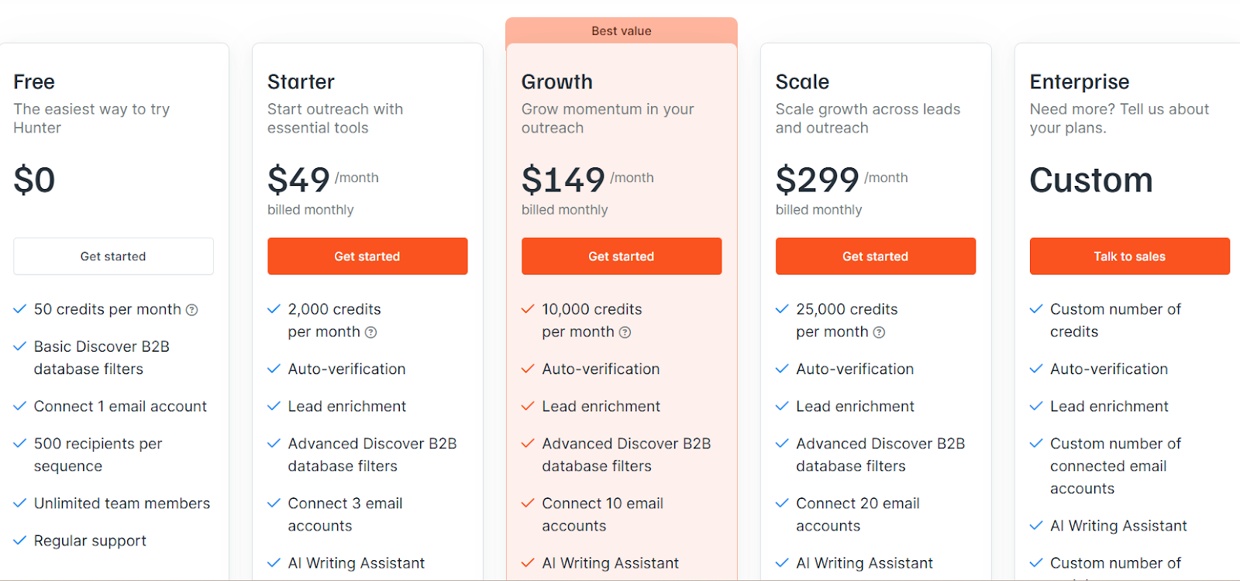Open the help icon next to Starter's 2,000 credits
Screen dimensions: 1240x581
(x=370, y=332)
